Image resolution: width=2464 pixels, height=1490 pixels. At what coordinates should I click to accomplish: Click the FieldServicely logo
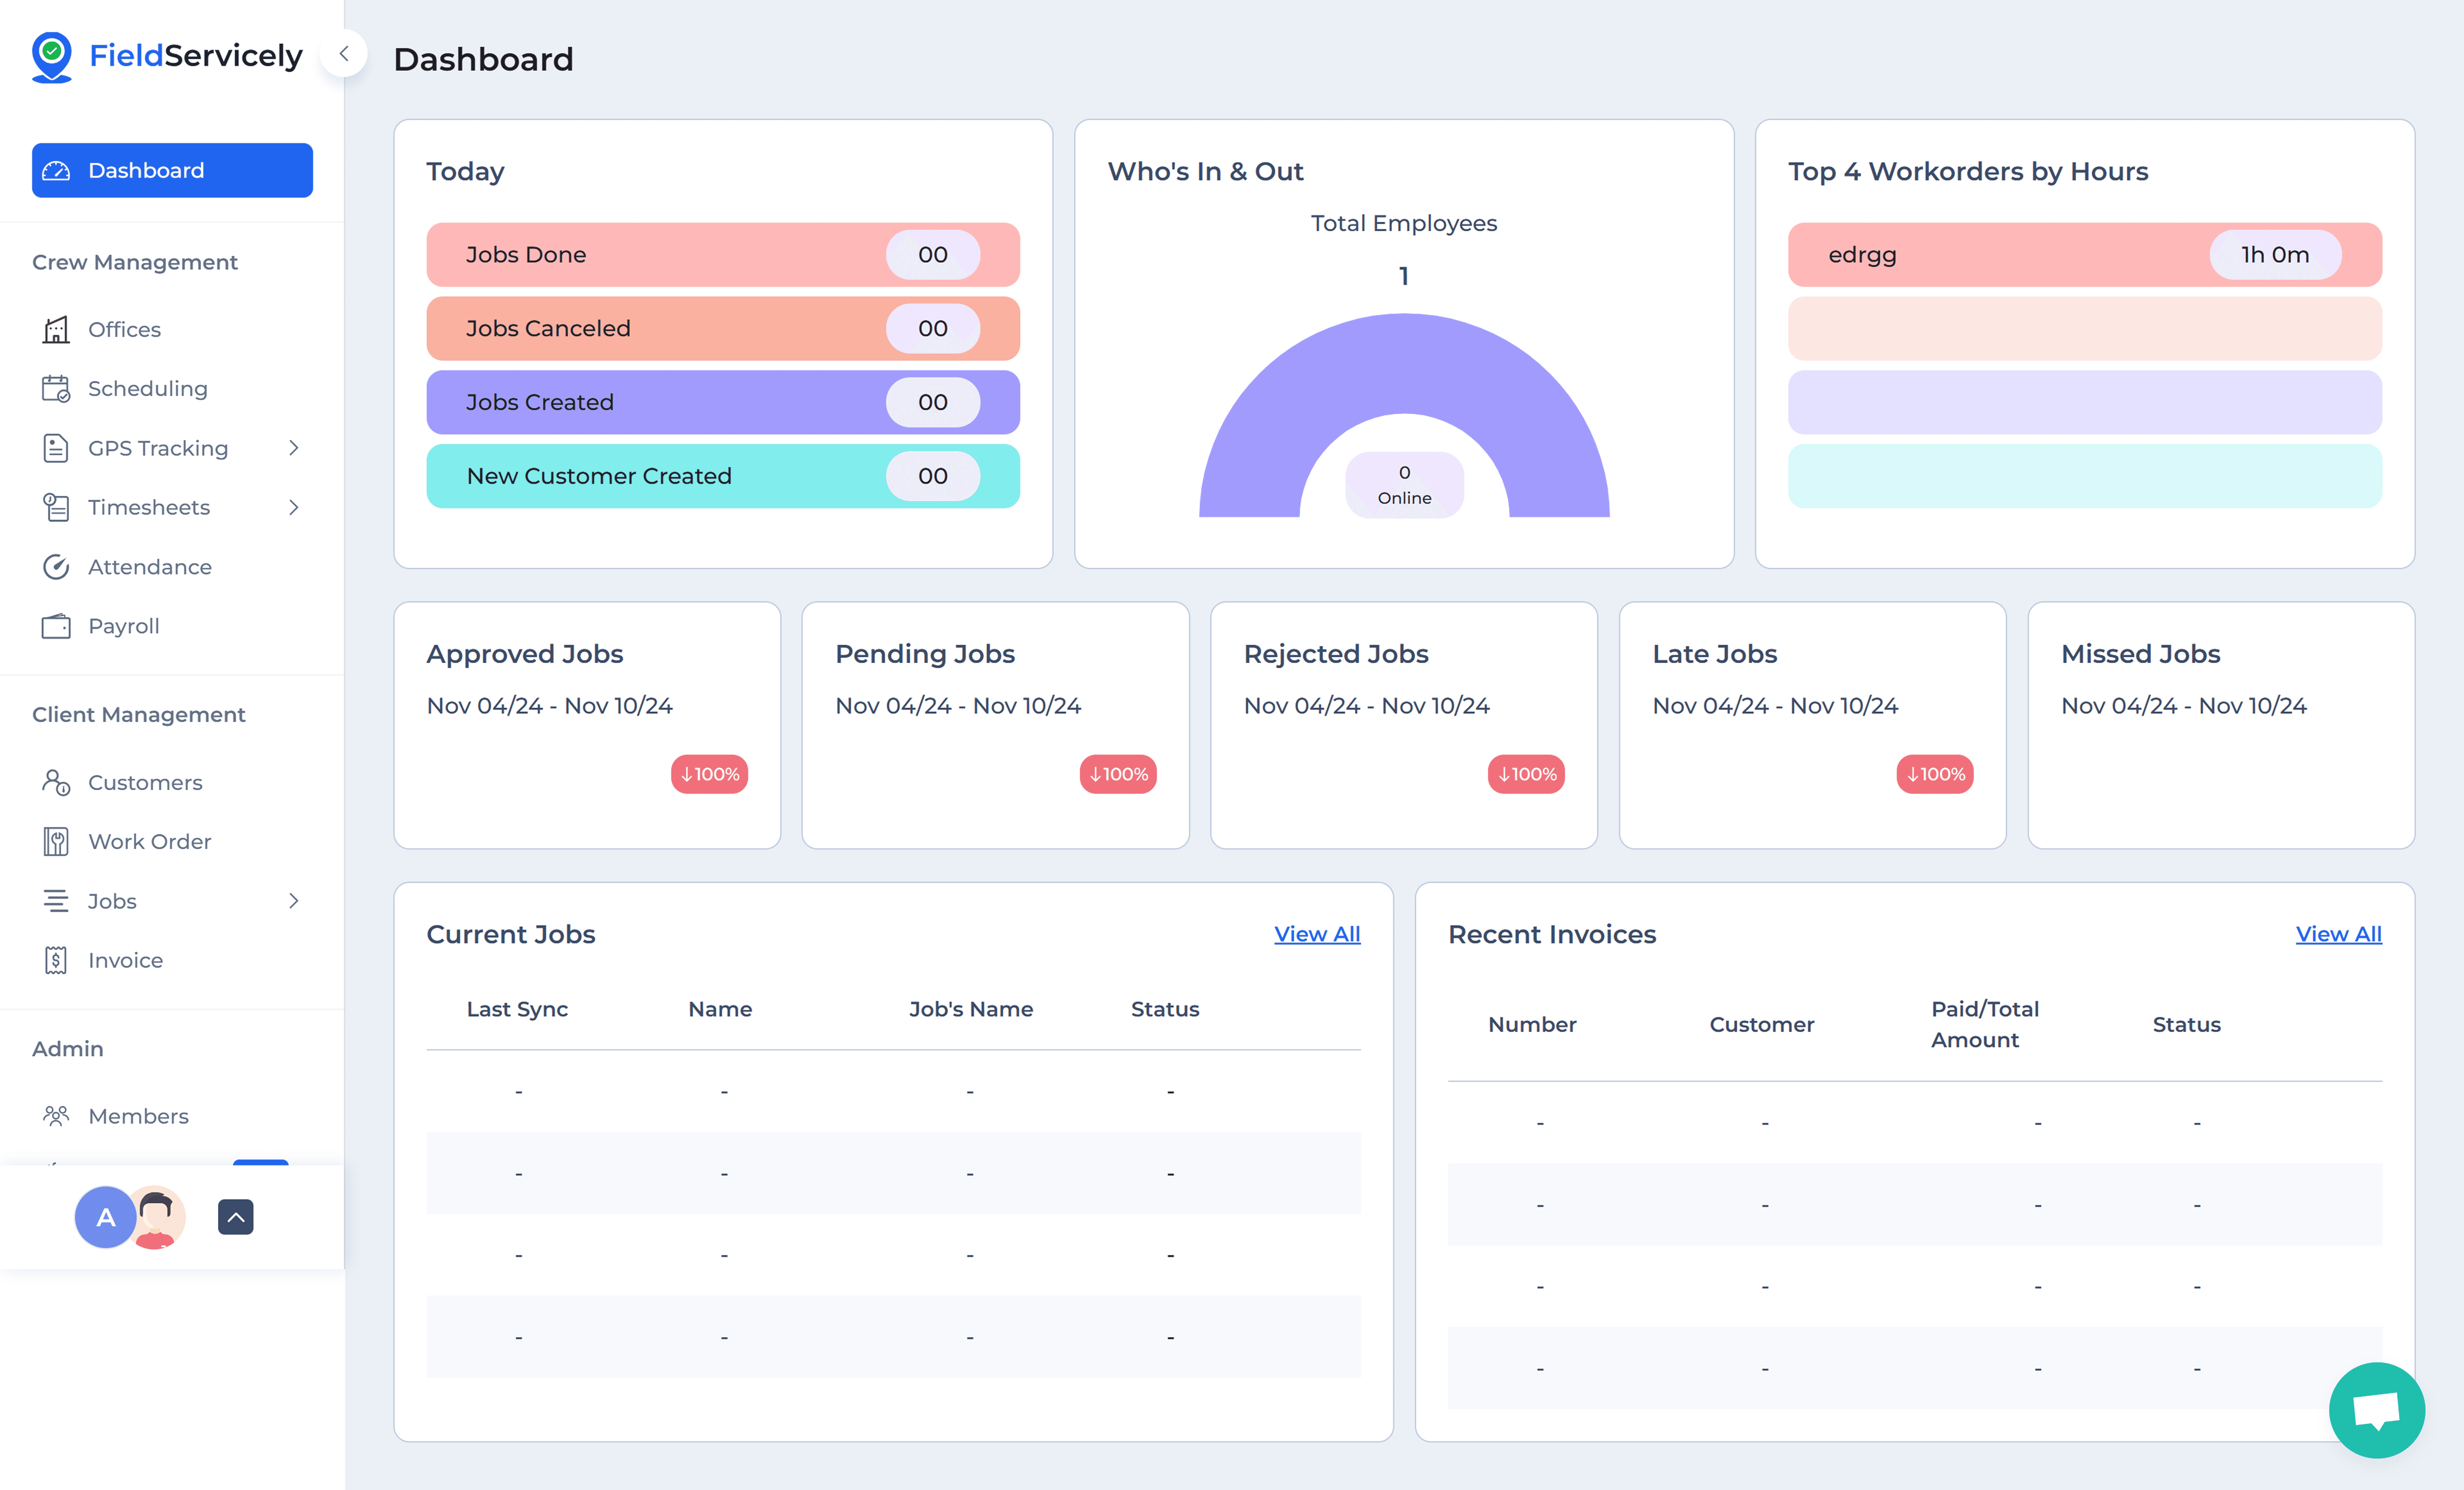point(166,56)
